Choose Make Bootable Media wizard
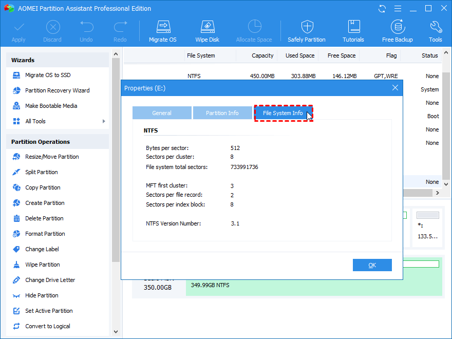This screenshot has height=339, width=452. coord(51,106)
